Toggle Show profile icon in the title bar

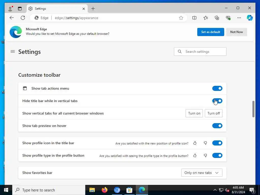click(217, 143)
